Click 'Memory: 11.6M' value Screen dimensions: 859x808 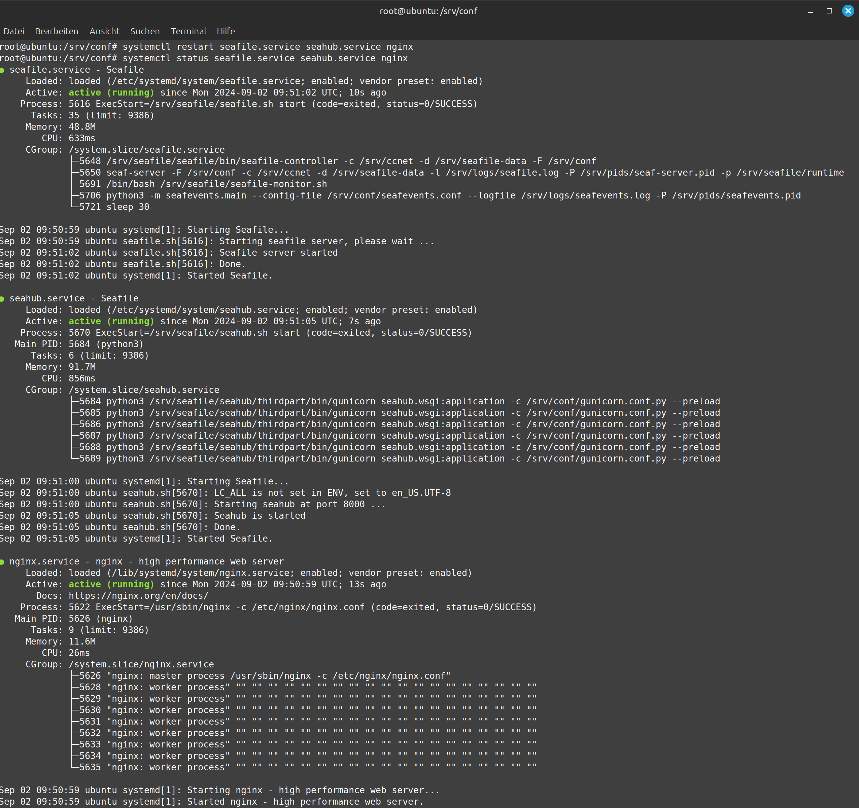(82, 642)
